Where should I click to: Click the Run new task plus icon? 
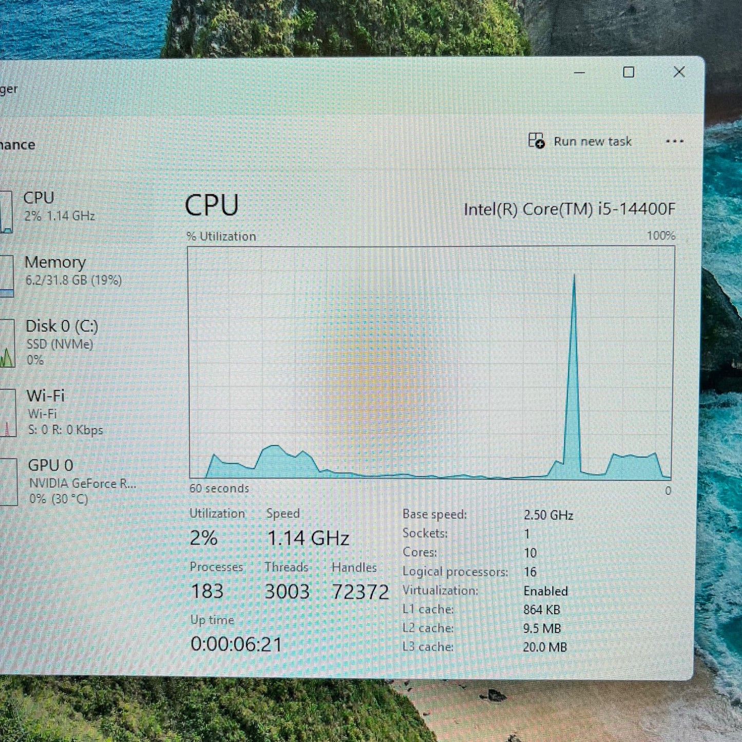[536, 141]
